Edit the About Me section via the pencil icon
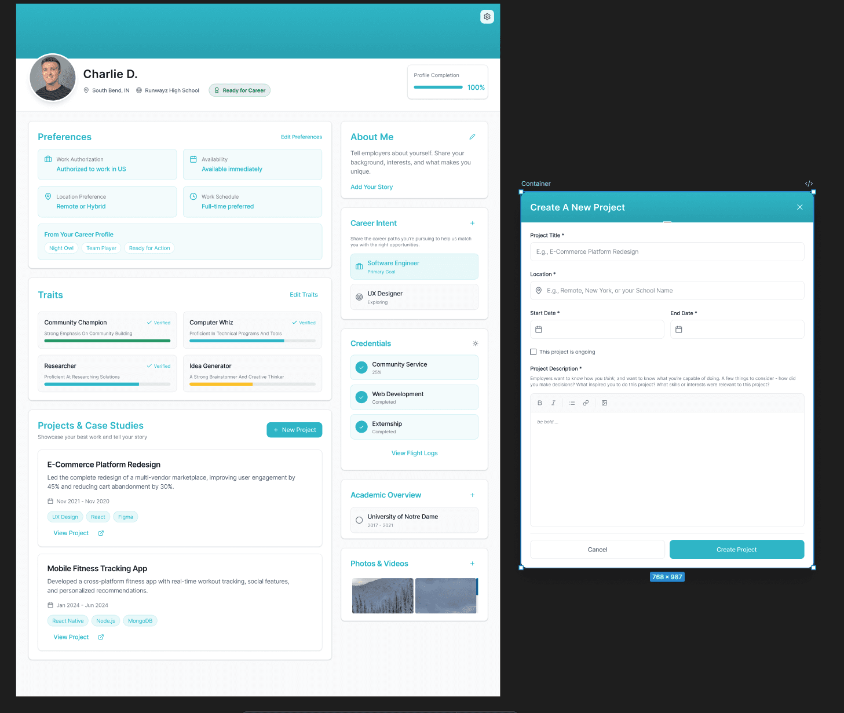 point(472,136)
